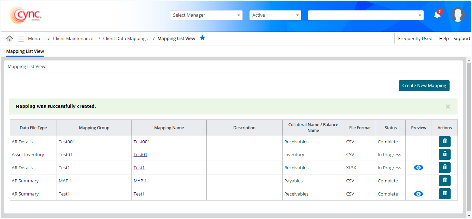Click the home icon in breadcrumb bar
This screenshot has width=472, height=219.
tap(10, 39)
